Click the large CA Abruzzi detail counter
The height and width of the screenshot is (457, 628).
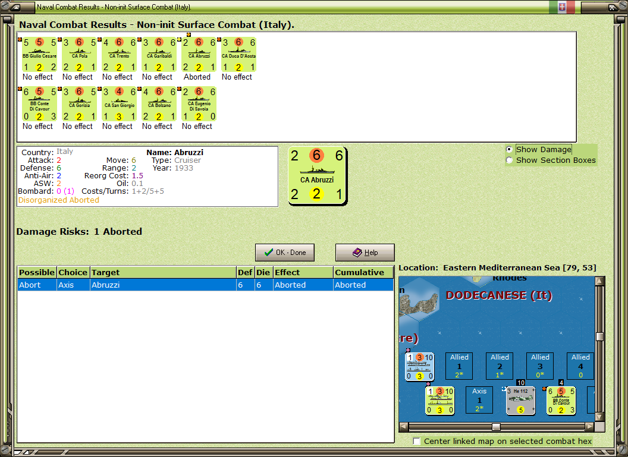coord(317,176)
